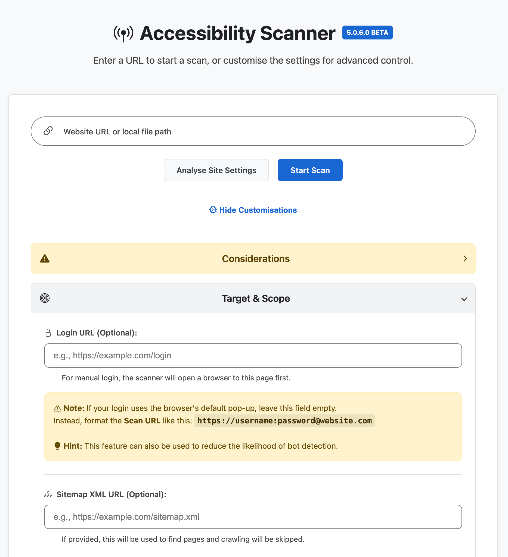Click the padlock icon beside Login URL
This screenshot has width=508, height=557.
pos(48,333)
